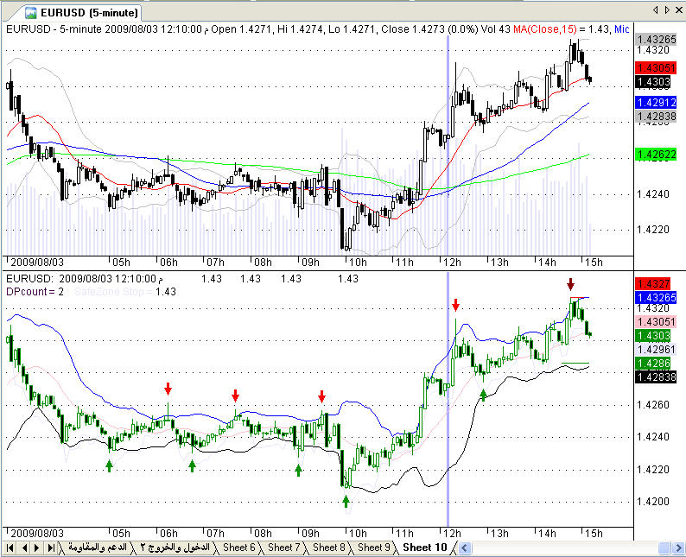Viewport: 686px width, 557px height.
Task: Click the green 1.4286 price tag
Action: pos(653,364)
